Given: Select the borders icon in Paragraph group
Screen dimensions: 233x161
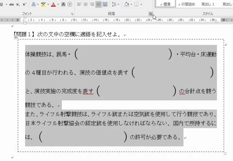Looking at the screenshot, I should click(136, 4).
